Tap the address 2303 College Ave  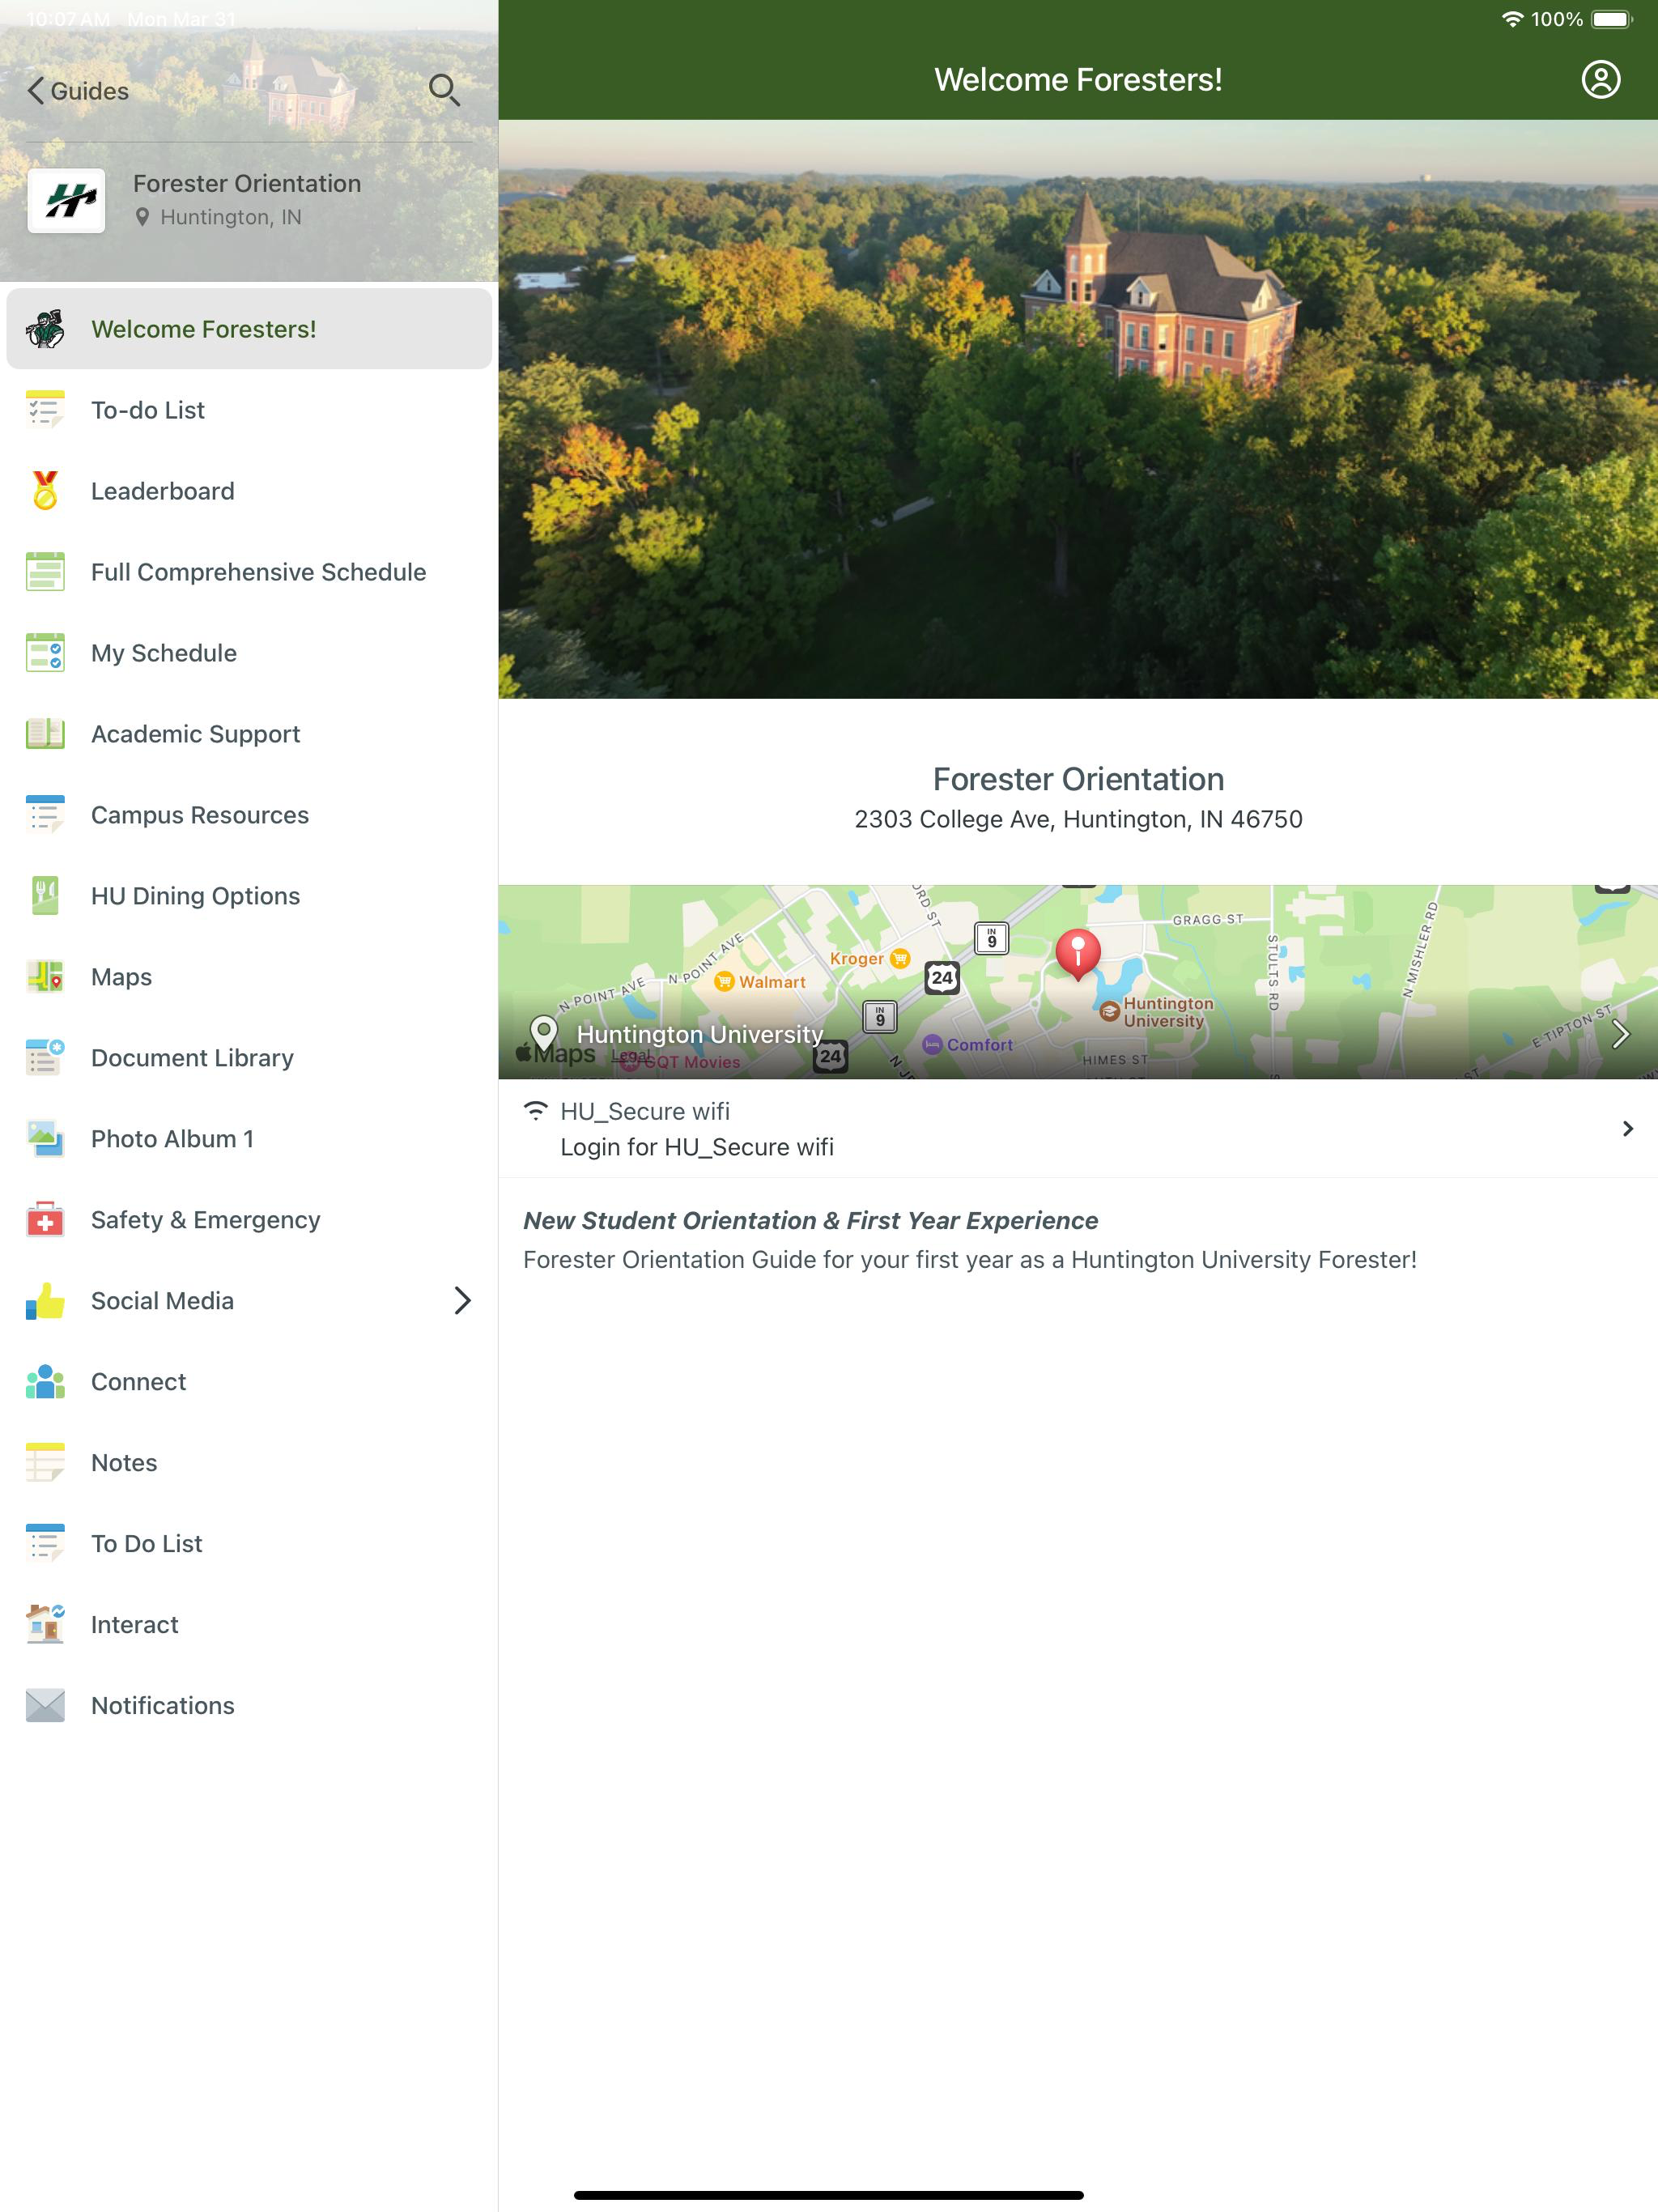pyautogui.click(x=1078, y=819)
